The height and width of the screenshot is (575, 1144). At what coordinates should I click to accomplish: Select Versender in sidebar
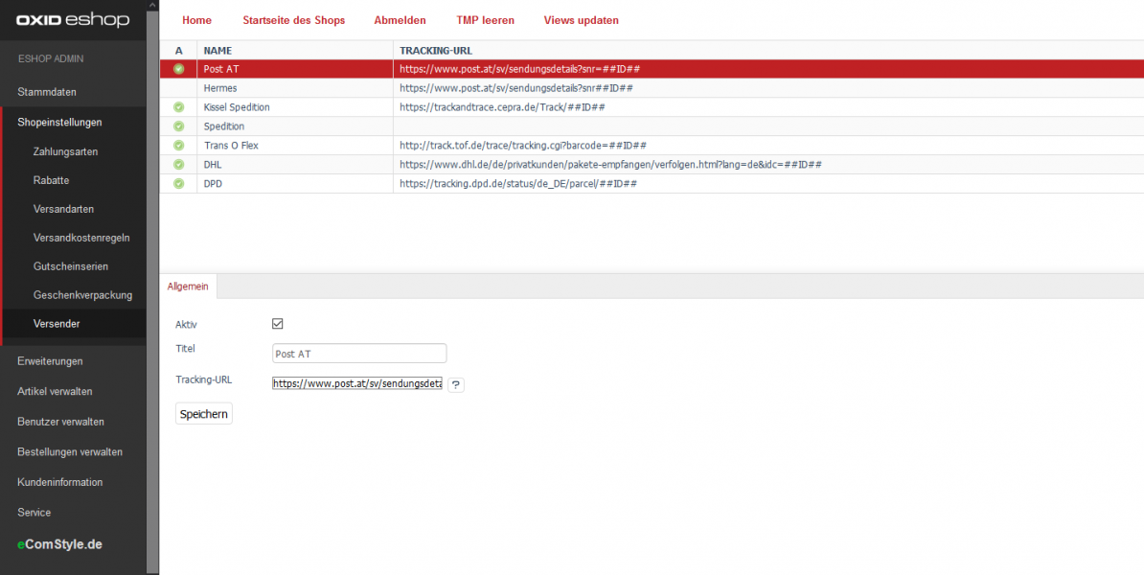coord(75,324)
